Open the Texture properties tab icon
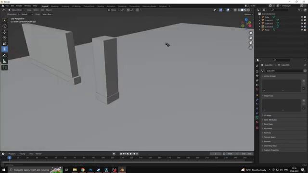 click(257, 128)
